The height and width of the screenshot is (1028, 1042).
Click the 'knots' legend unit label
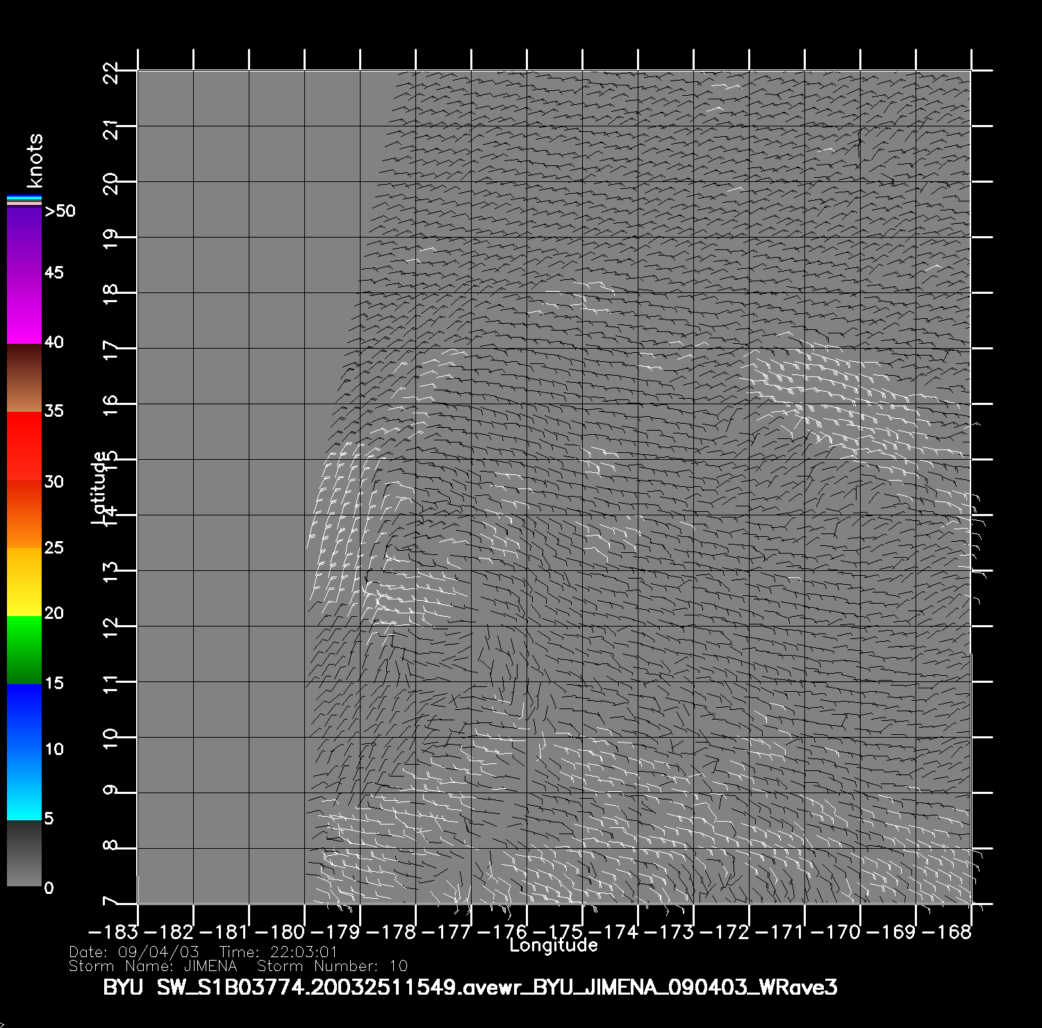click(35, 160)
